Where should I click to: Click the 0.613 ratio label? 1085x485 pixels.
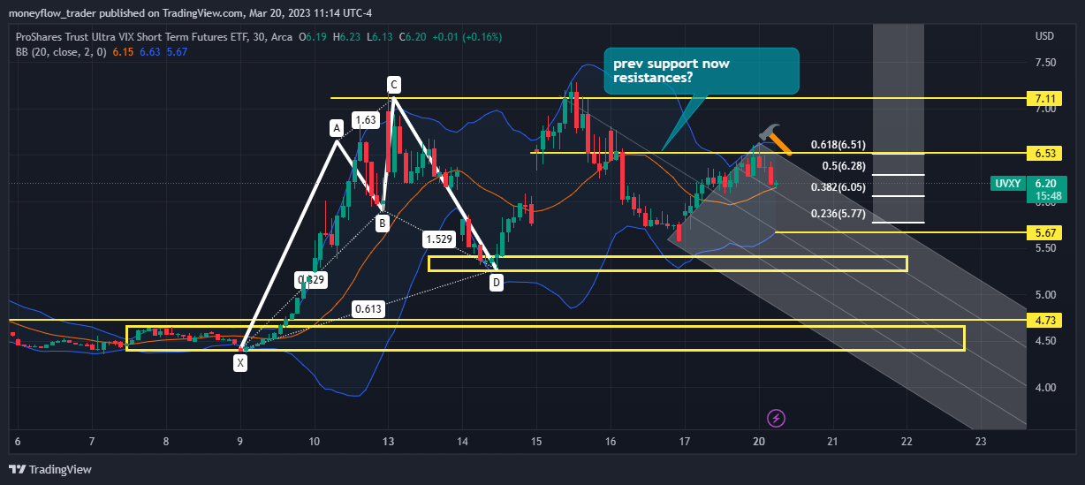368,309
